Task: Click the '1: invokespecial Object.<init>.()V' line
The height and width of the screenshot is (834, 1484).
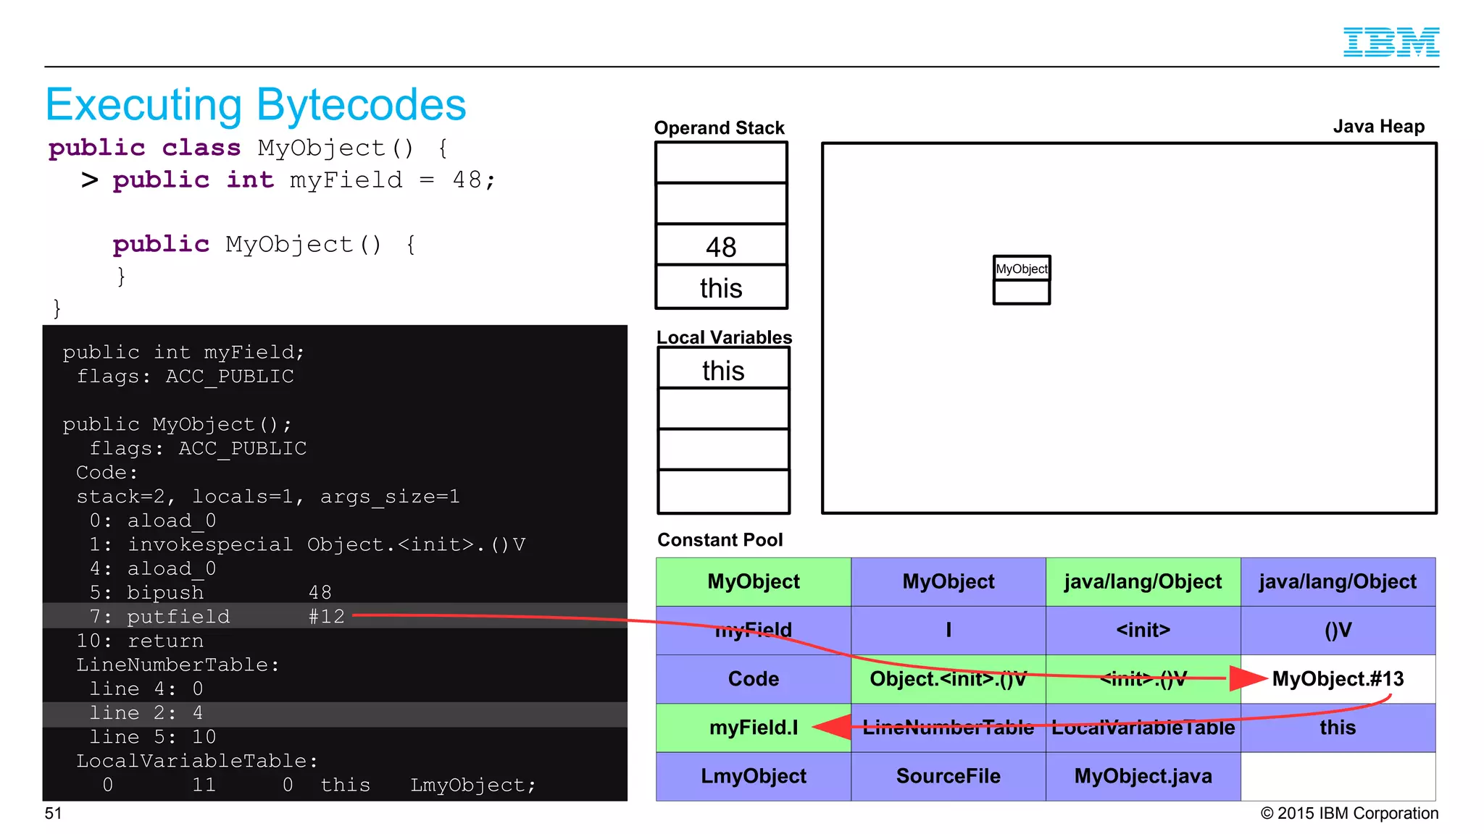Action: 307,544
